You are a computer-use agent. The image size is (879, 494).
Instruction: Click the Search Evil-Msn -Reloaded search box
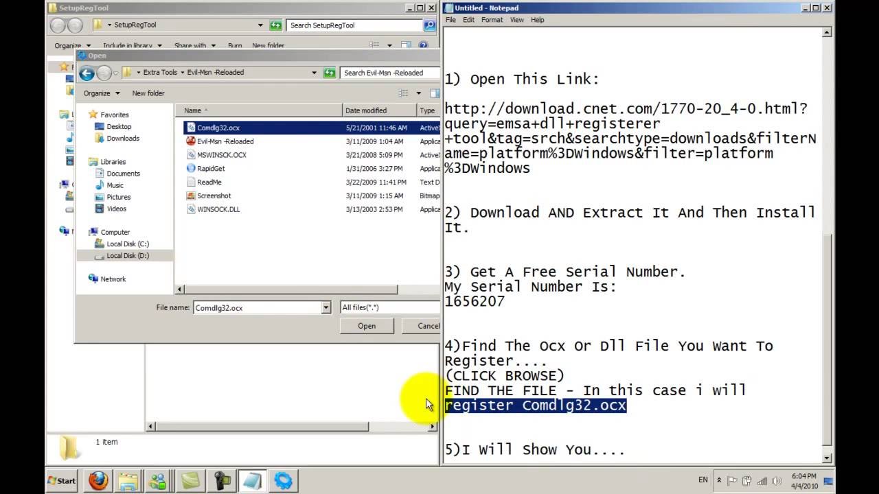coord(390,72)
